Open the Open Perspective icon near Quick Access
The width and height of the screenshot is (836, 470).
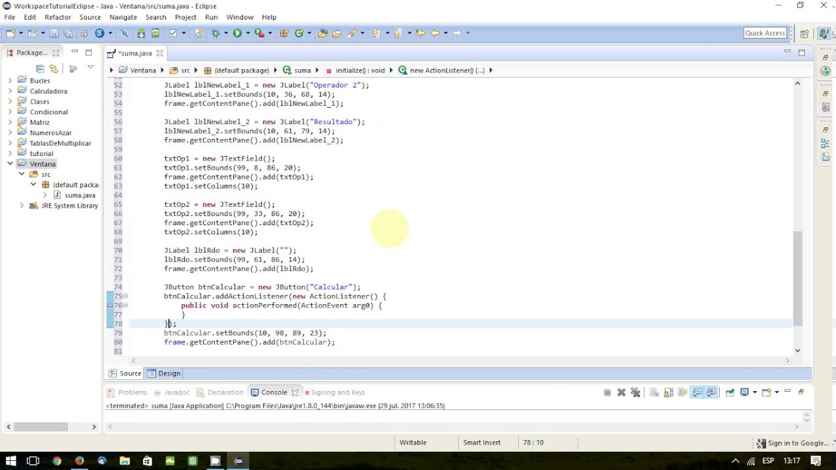click(x=805, y=33)
